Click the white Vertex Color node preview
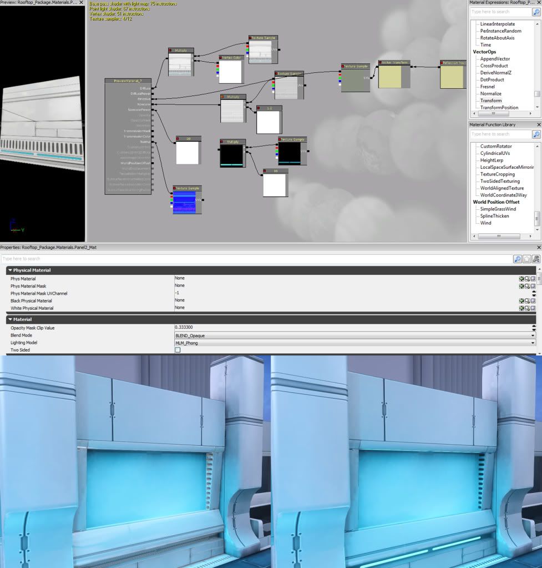 pyautogui.click(x=230, y=72)
